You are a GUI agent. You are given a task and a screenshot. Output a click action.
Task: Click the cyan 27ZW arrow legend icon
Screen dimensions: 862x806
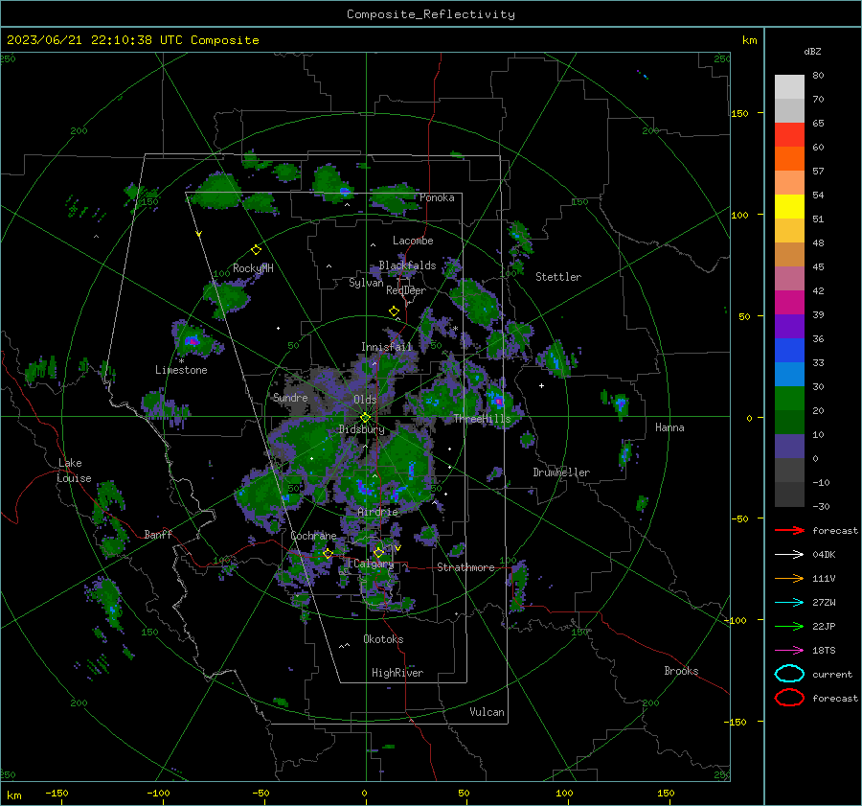coord(789,603)
